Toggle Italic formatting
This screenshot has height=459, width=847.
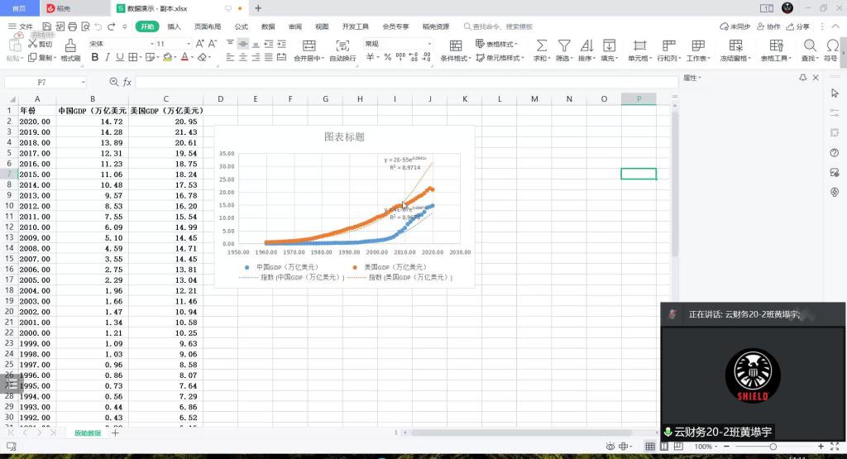coord(108,58)
